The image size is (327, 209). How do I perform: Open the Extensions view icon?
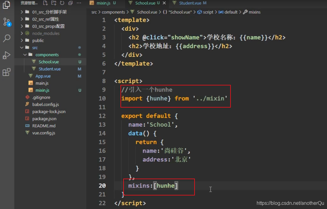click(6, 72)
